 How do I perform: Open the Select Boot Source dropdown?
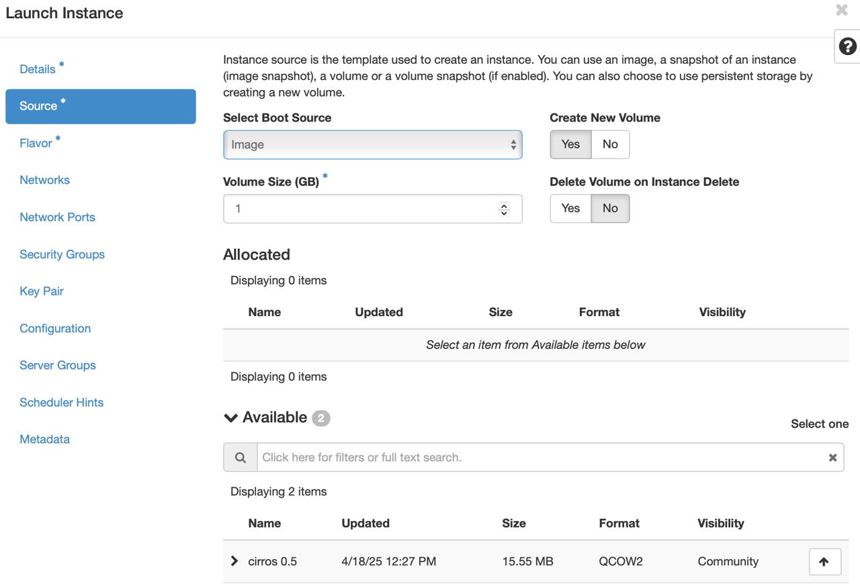click(x=372, y=144)
